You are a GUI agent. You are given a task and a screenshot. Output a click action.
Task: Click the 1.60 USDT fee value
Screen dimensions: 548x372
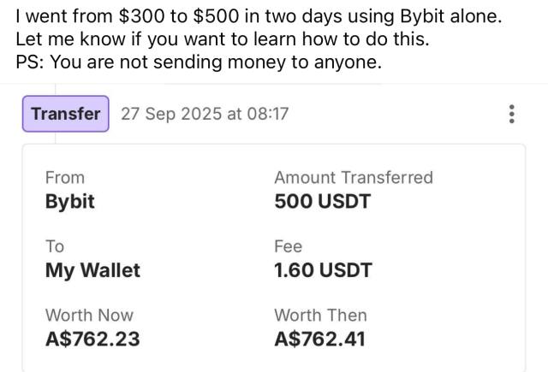[x=323, y=270]
